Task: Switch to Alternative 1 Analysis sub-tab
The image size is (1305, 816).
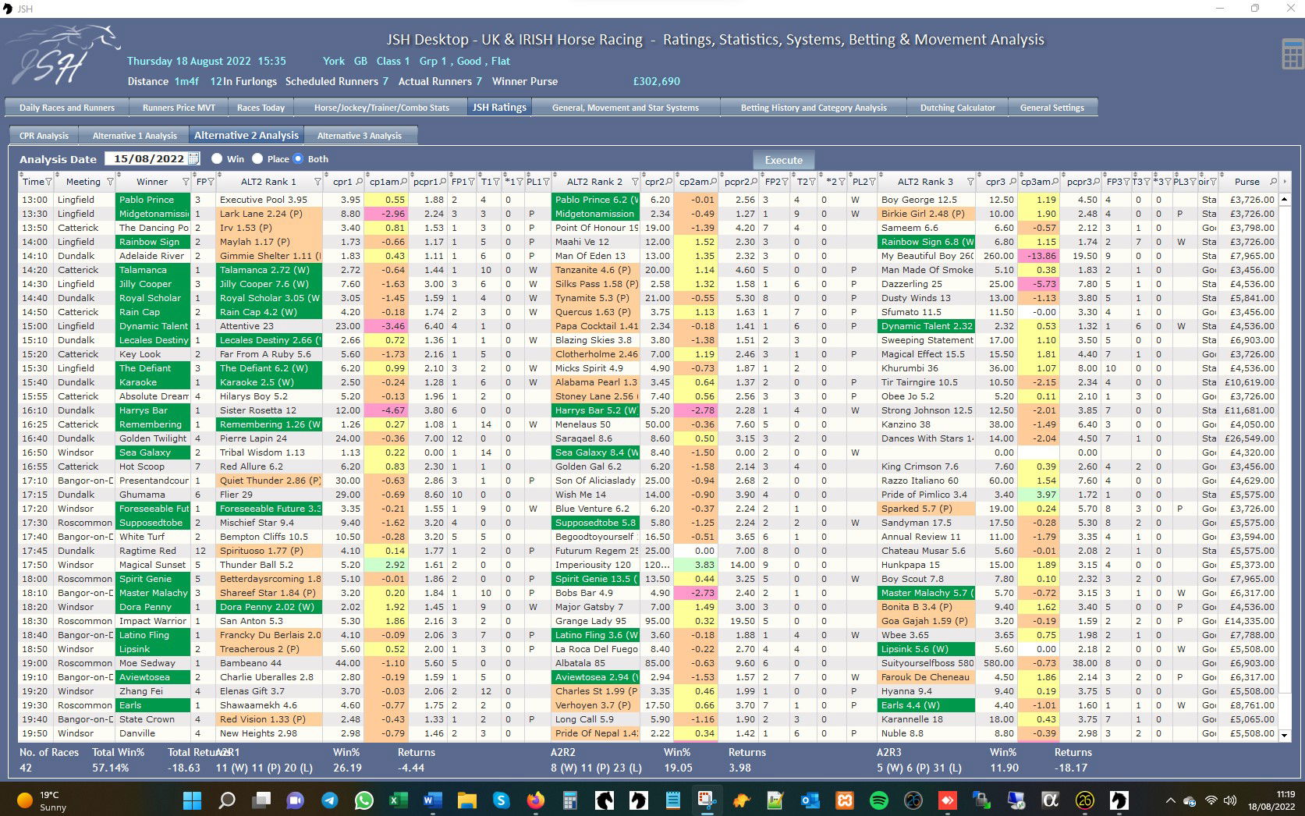Action: [x=135, y=136]
